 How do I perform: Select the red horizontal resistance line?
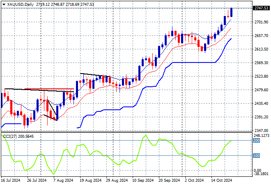(x=48, y=89)
